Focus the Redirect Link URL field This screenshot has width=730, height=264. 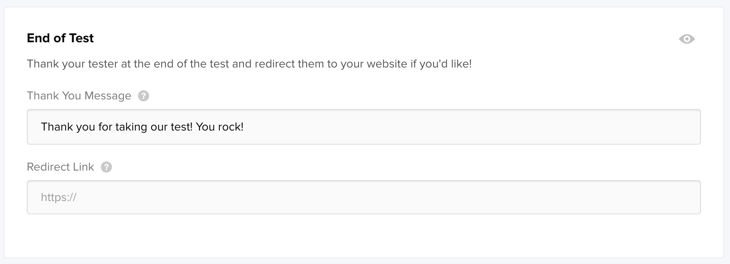[364, 197]
